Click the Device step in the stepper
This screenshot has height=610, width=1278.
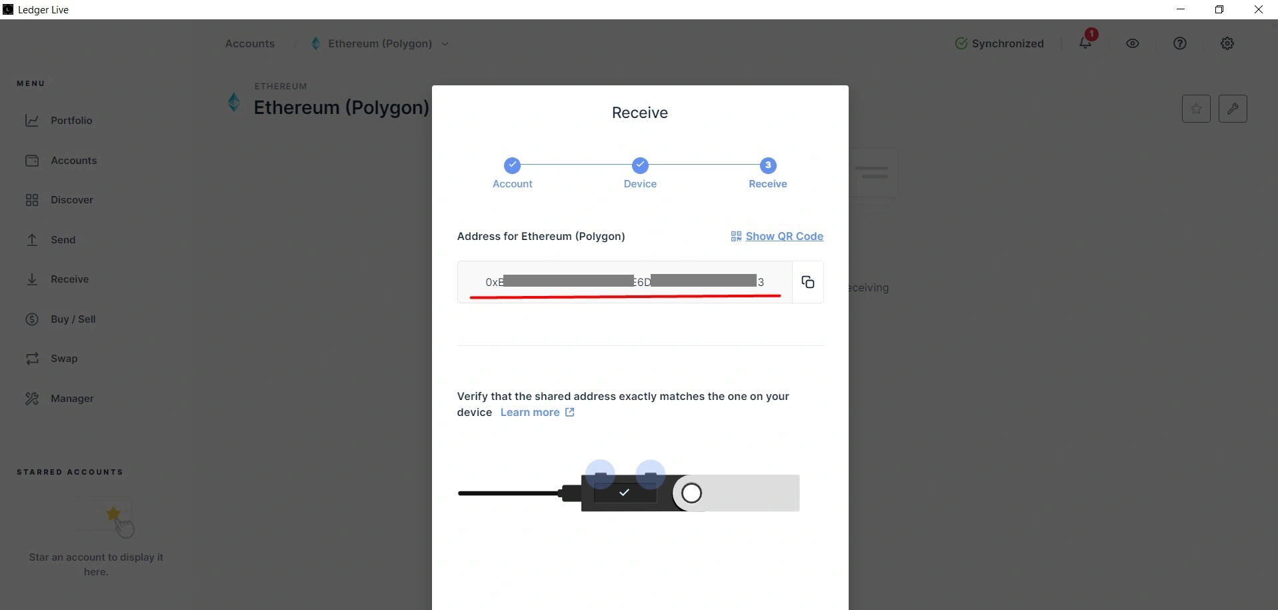pos(640,173)
